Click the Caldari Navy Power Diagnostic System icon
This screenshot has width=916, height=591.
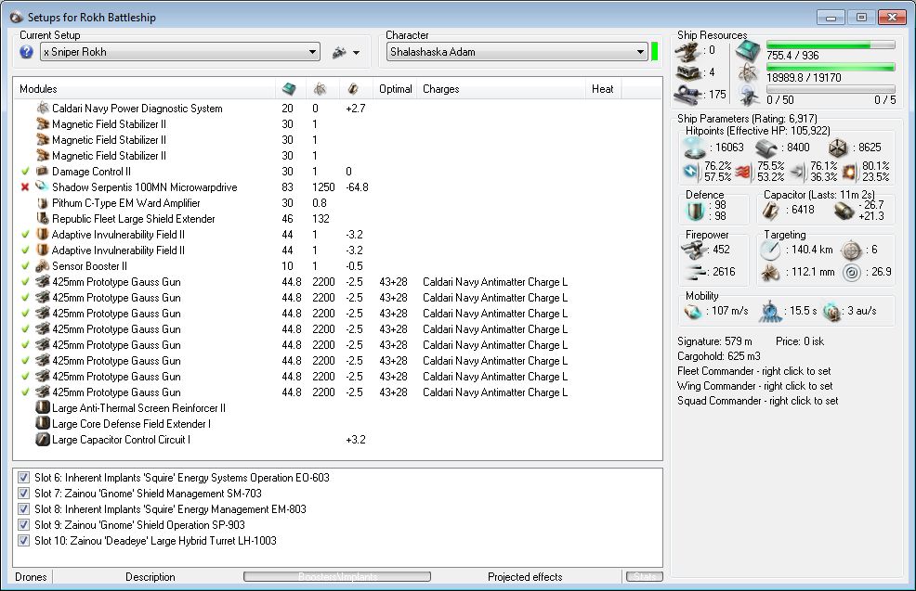[x=42, y=109]
